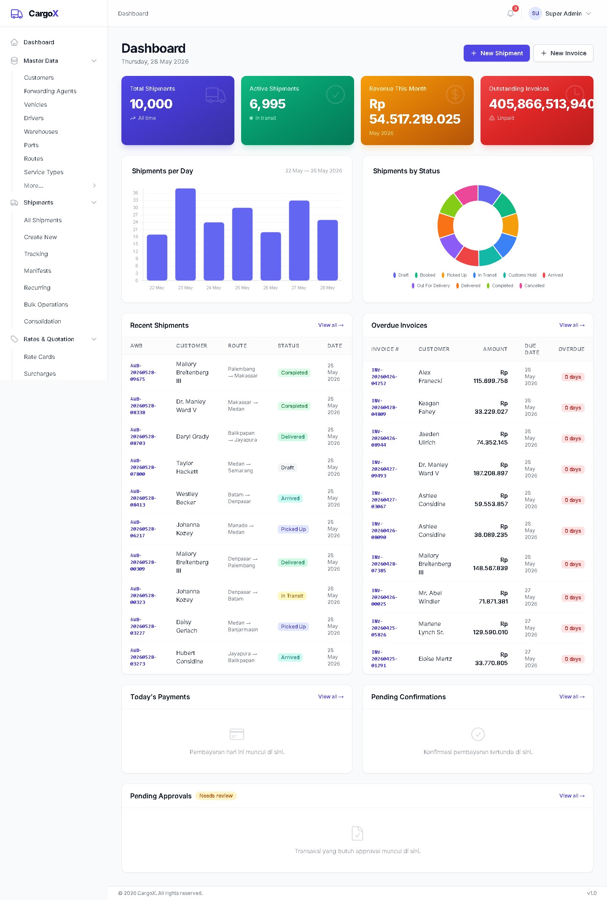607x900 pixels.
Task: Click checkmark icon on Active Shipments card
Action: [336, 94]
